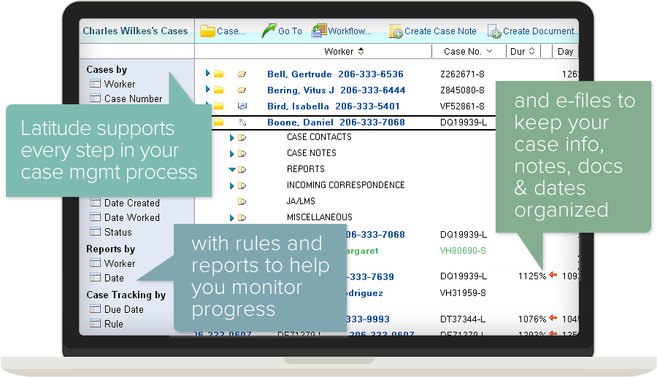View cases by Date Worked
Viewport: 657px width, 377px height.
[x=132, y=217]
